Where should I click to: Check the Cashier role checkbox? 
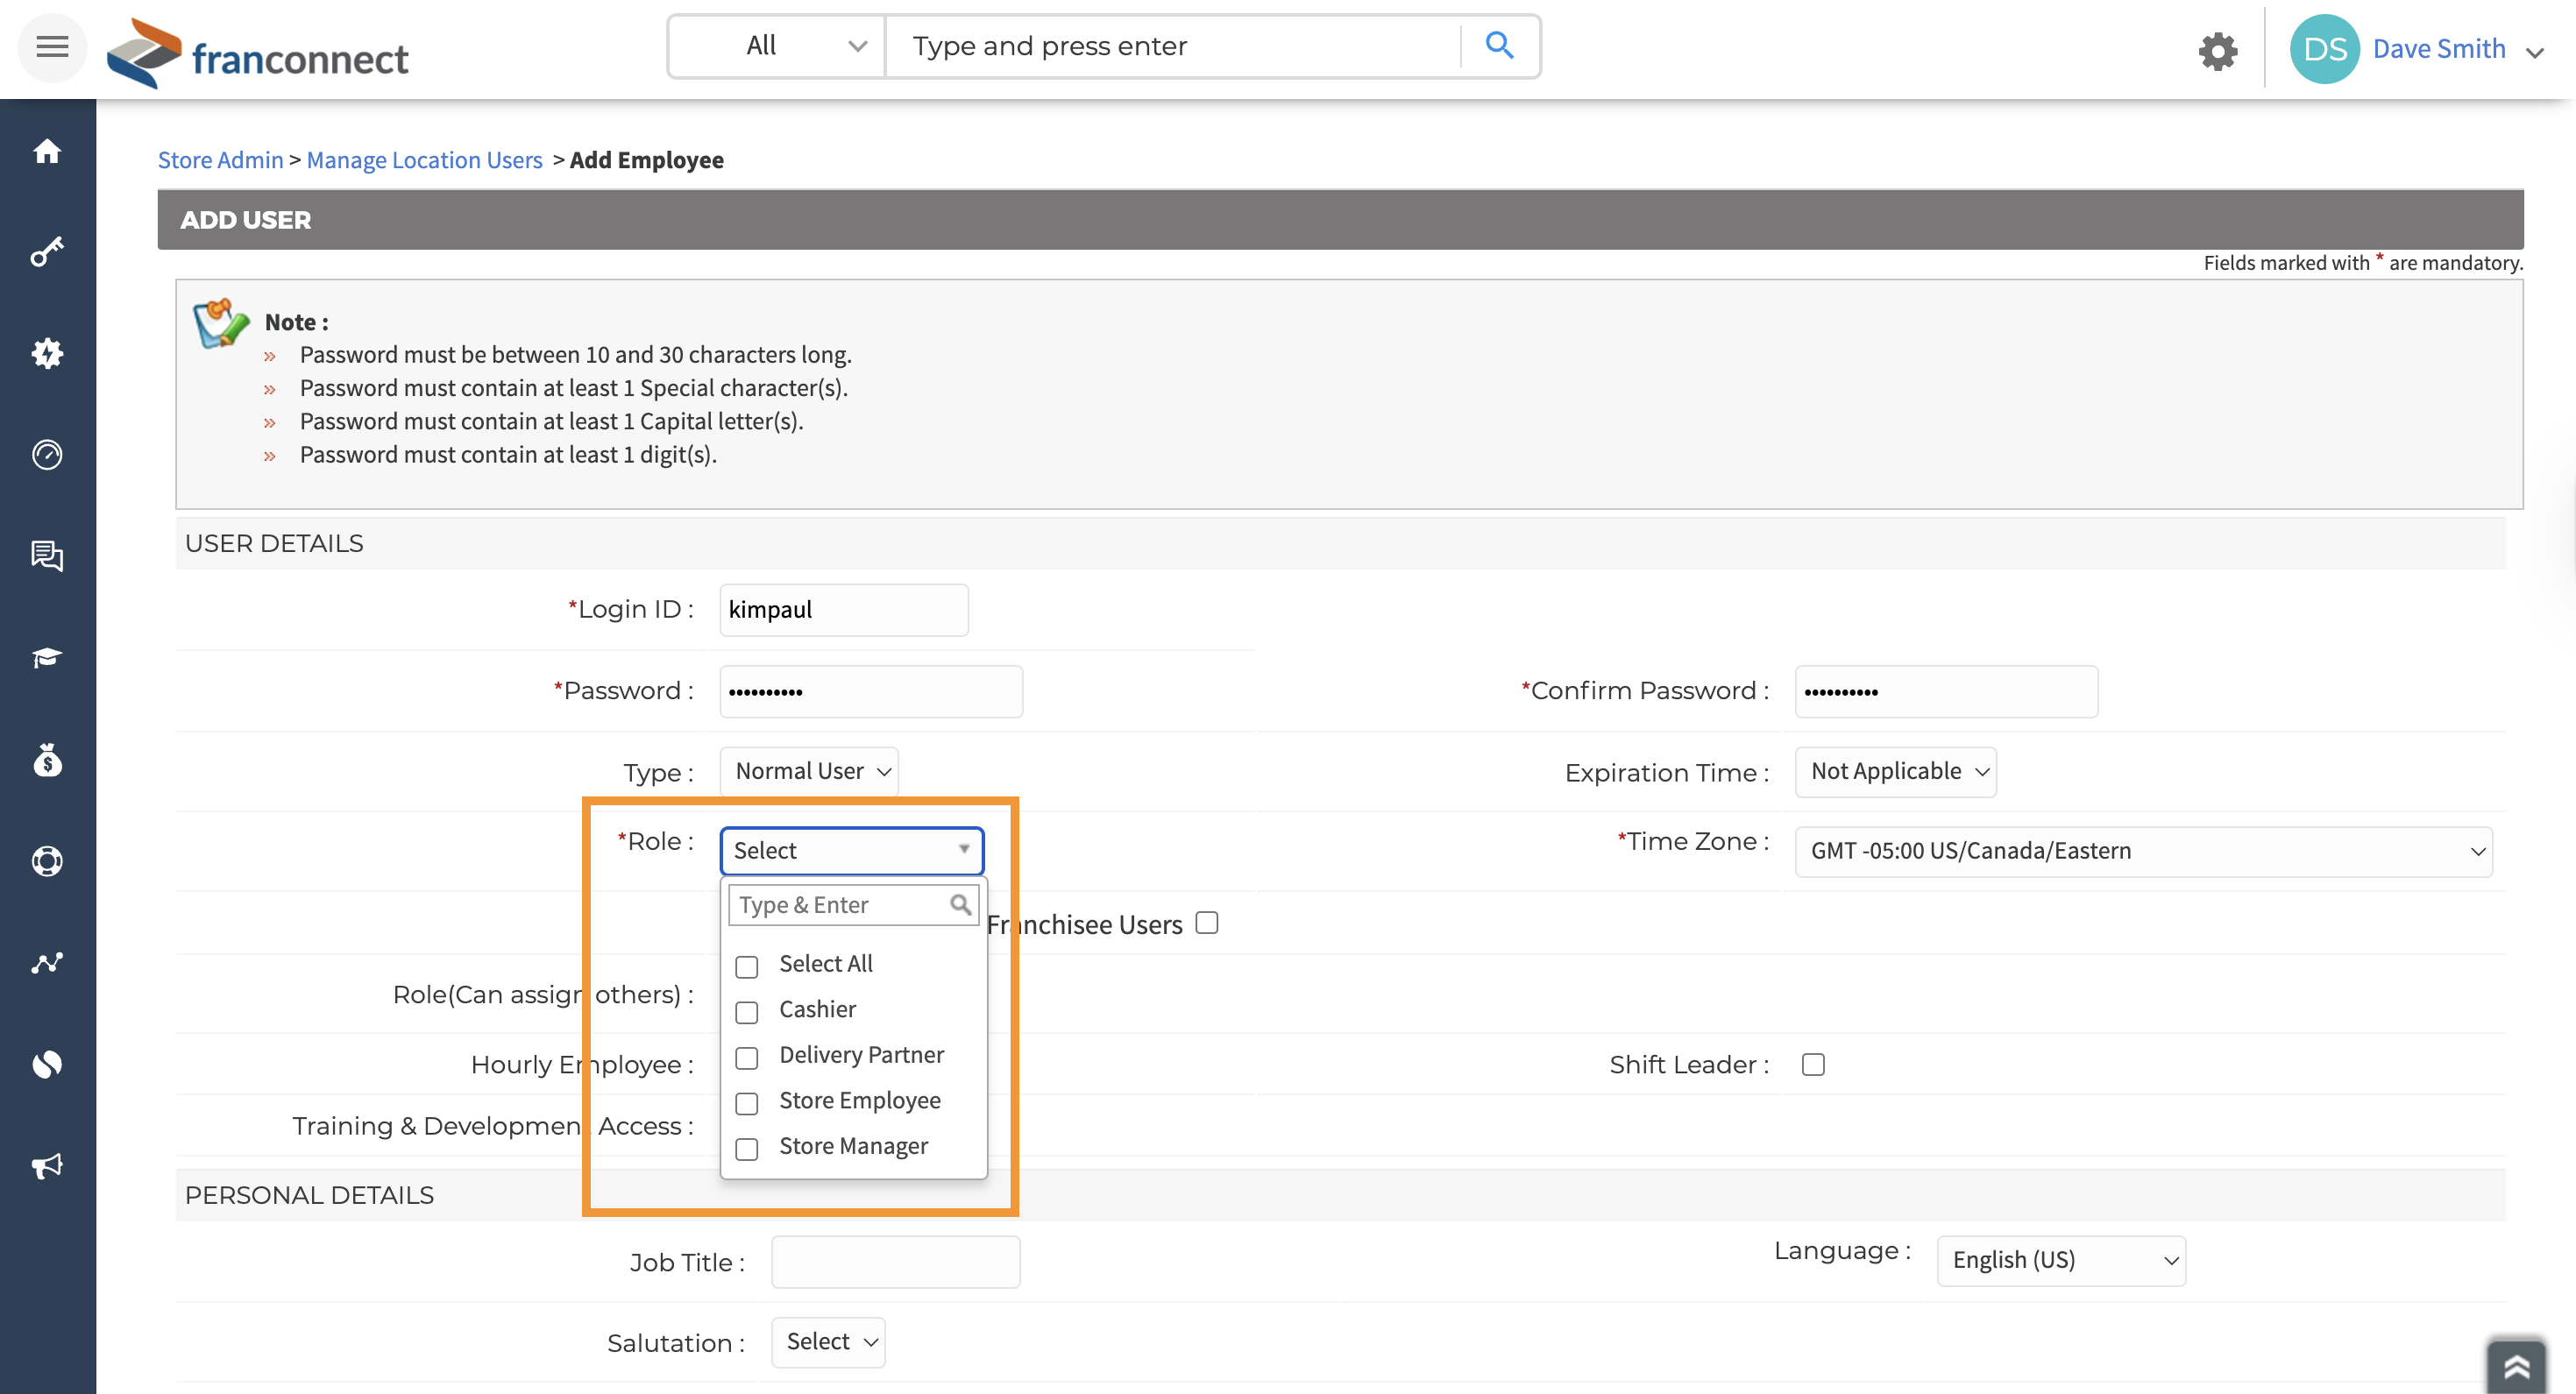(746, 1012)
